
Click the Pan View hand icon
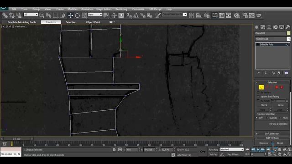point(280,154)
